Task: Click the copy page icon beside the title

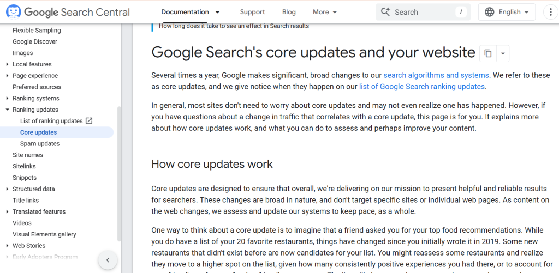Action: 487,53
